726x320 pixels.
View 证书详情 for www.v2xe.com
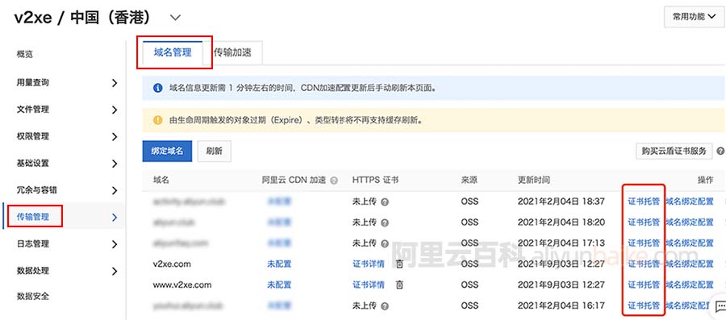[x=369, y=285]
